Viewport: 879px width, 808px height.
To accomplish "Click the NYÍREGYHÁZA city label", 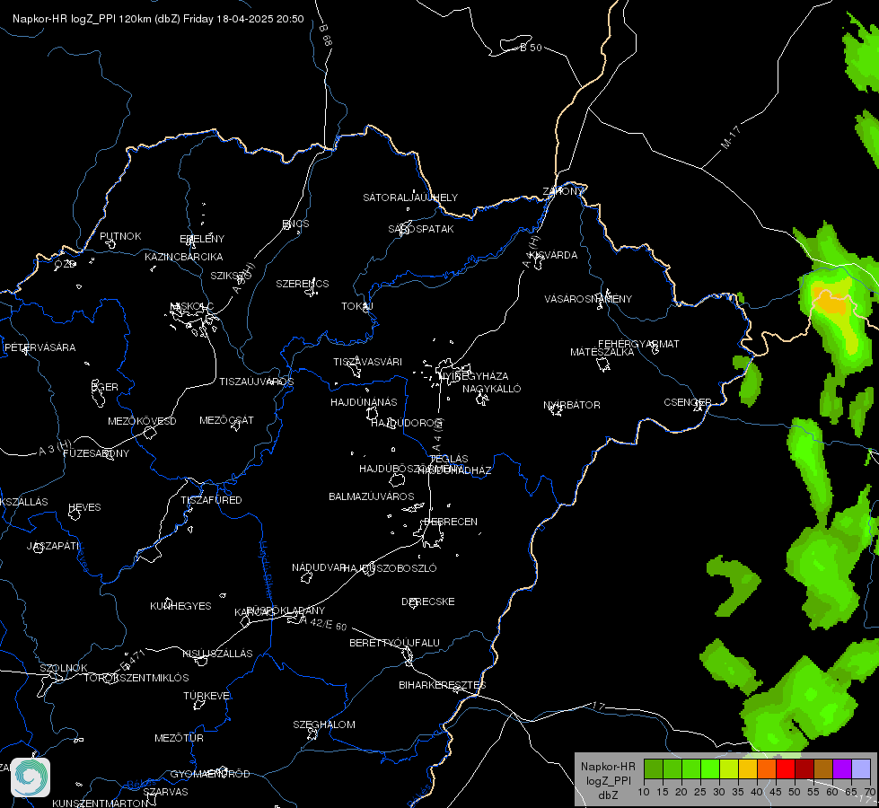I will pyautogui.click(x=474, y=376).
